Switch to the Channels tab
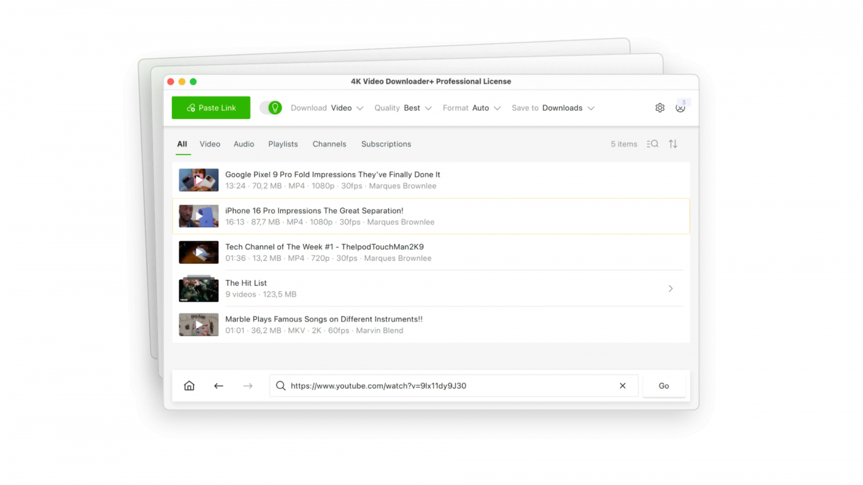Screen dimensions: 863x485 click(330, 144)
